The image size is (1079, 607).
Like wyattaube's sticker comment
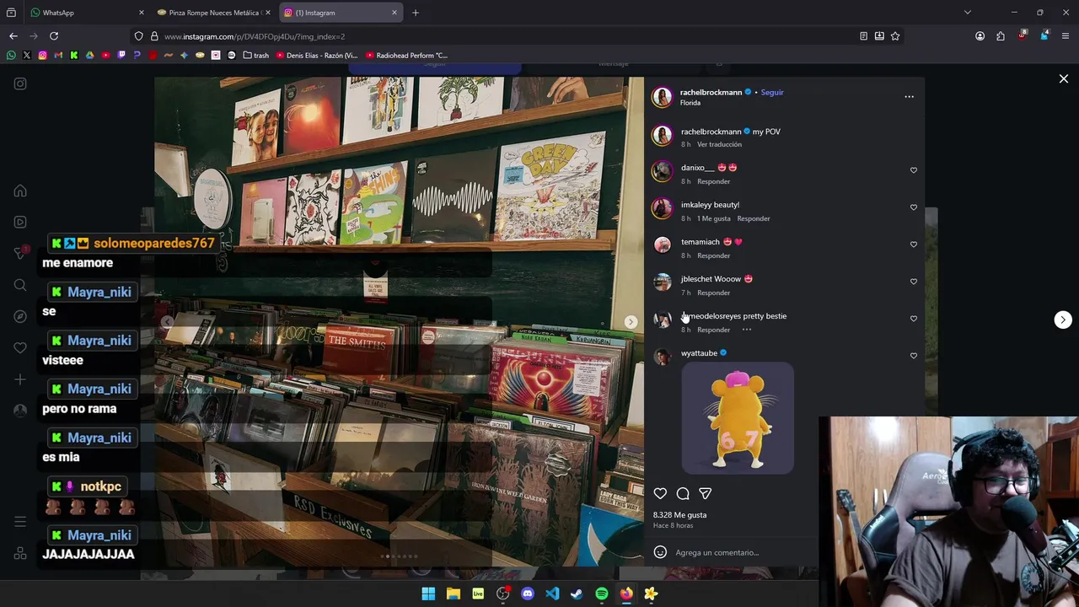(x=913, y=356)
